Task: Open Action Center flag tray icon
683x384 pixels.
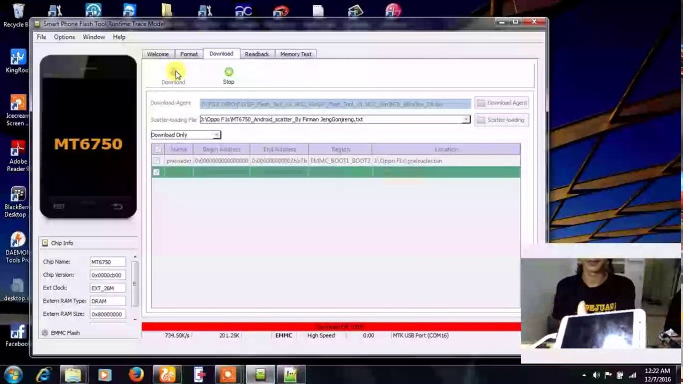Action: pos(608,375)
